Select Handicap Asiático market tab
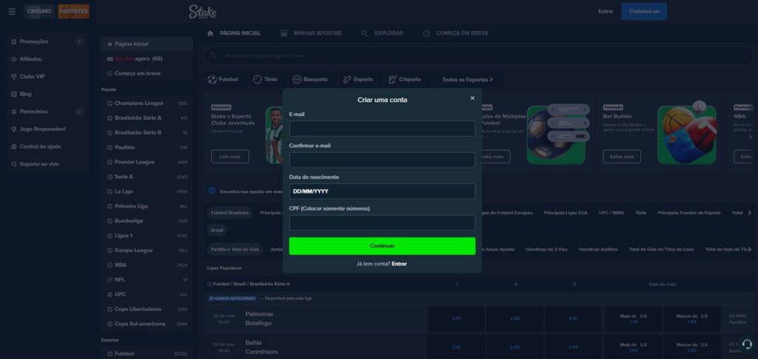The height and width of the screenshot is (359, 758). pyautogui.click(x=598, y=250)
